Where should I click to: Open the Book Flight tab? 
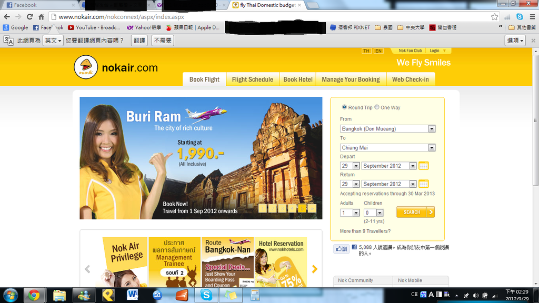click(x=204, y=79)
